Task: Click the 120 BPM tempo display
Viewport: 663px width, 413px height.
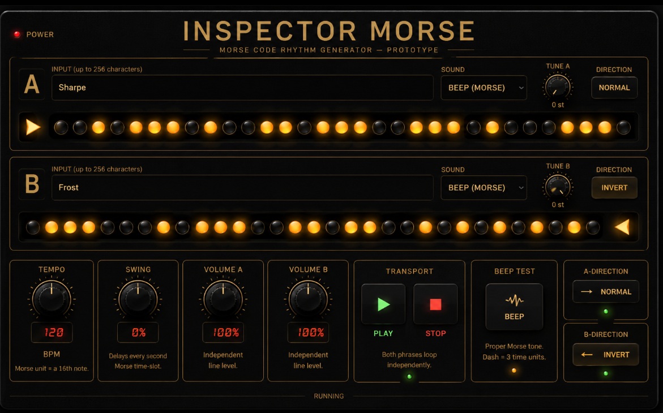Action: click(52, 332)
